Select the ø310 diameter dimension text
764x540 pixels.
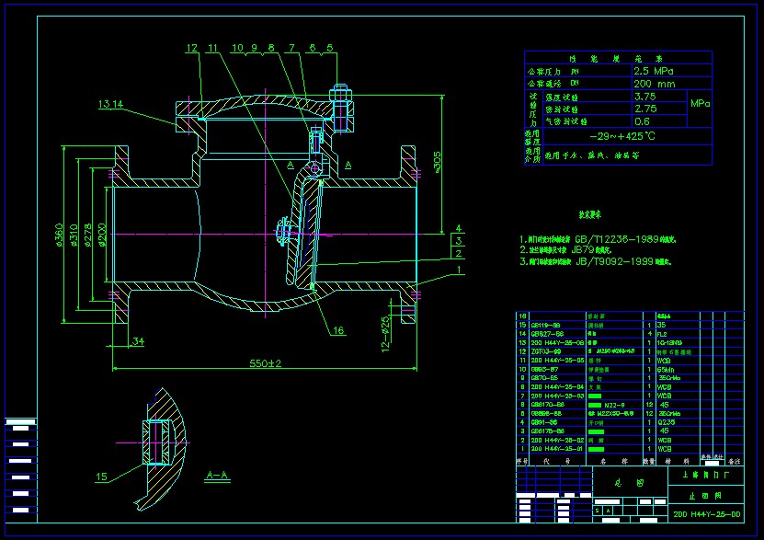click(x=74, y=235)
